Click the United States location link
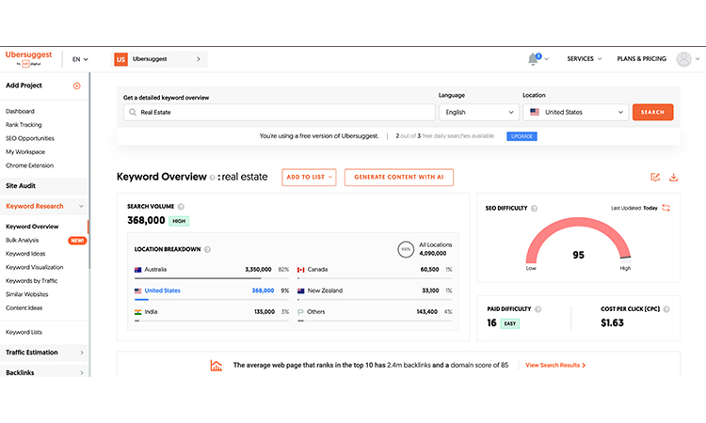Viewport: 706px width, 423px height. [162, 290]
